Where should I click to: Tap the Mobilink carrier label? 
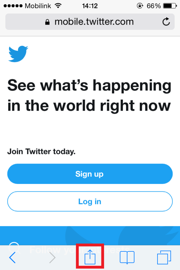[x=37, y=6]
